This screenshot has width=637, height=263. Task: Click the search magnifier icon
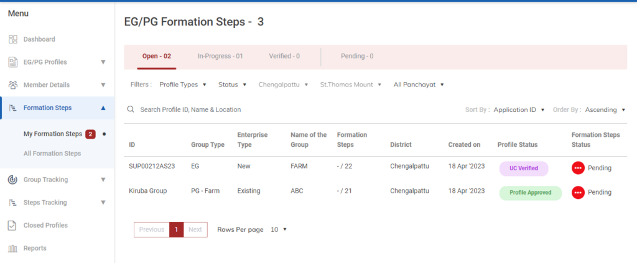(x=131, y=109)
